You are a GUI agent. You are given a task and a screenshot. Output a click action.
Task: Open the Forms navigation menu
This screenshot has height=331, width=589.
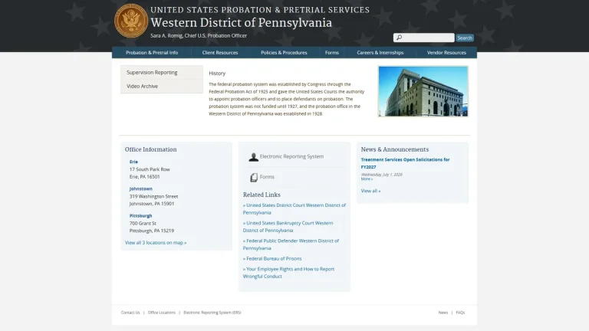[331, 53]
